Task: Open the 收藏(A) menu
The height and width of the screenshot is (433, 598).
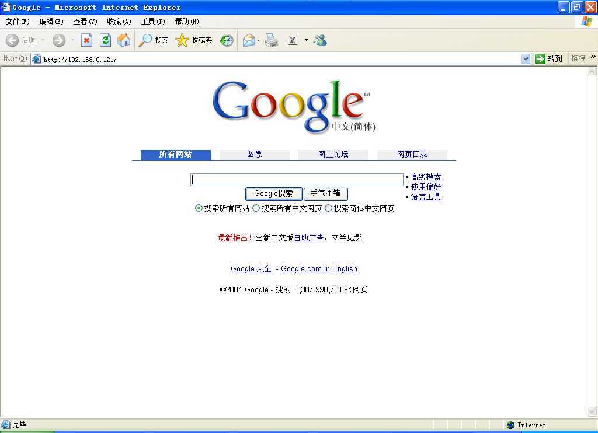Action: pos(119,22)
